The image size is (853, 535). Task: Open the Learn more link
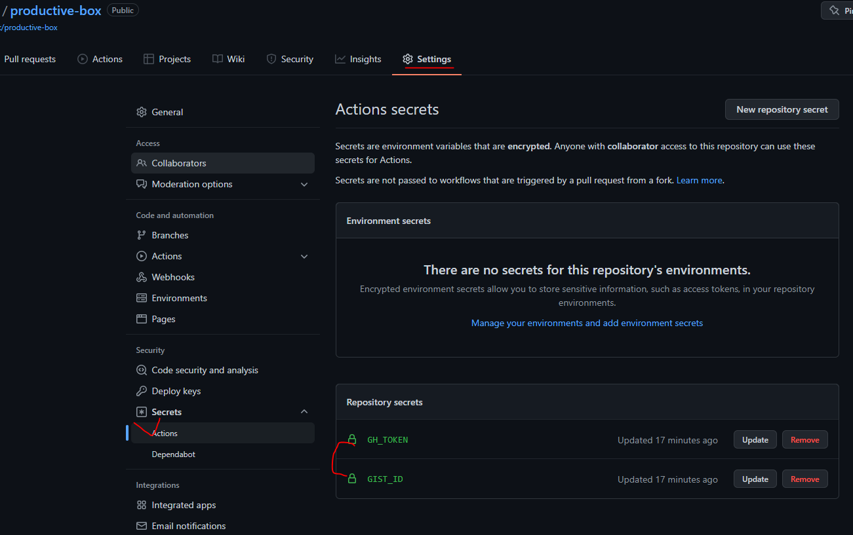[699, 180]
